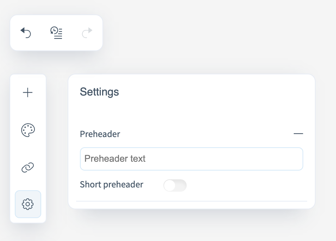Collapse the Preheader section with minus icon
Image resolution: width=336 pixels, height=241 pixels.
[298, 134]
